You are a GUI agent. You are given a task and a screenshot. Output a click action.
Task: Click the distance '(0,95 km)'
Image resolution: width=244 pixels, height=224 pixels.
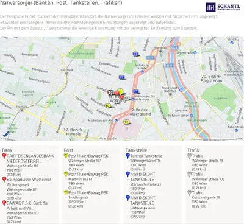tap(137, 217)
